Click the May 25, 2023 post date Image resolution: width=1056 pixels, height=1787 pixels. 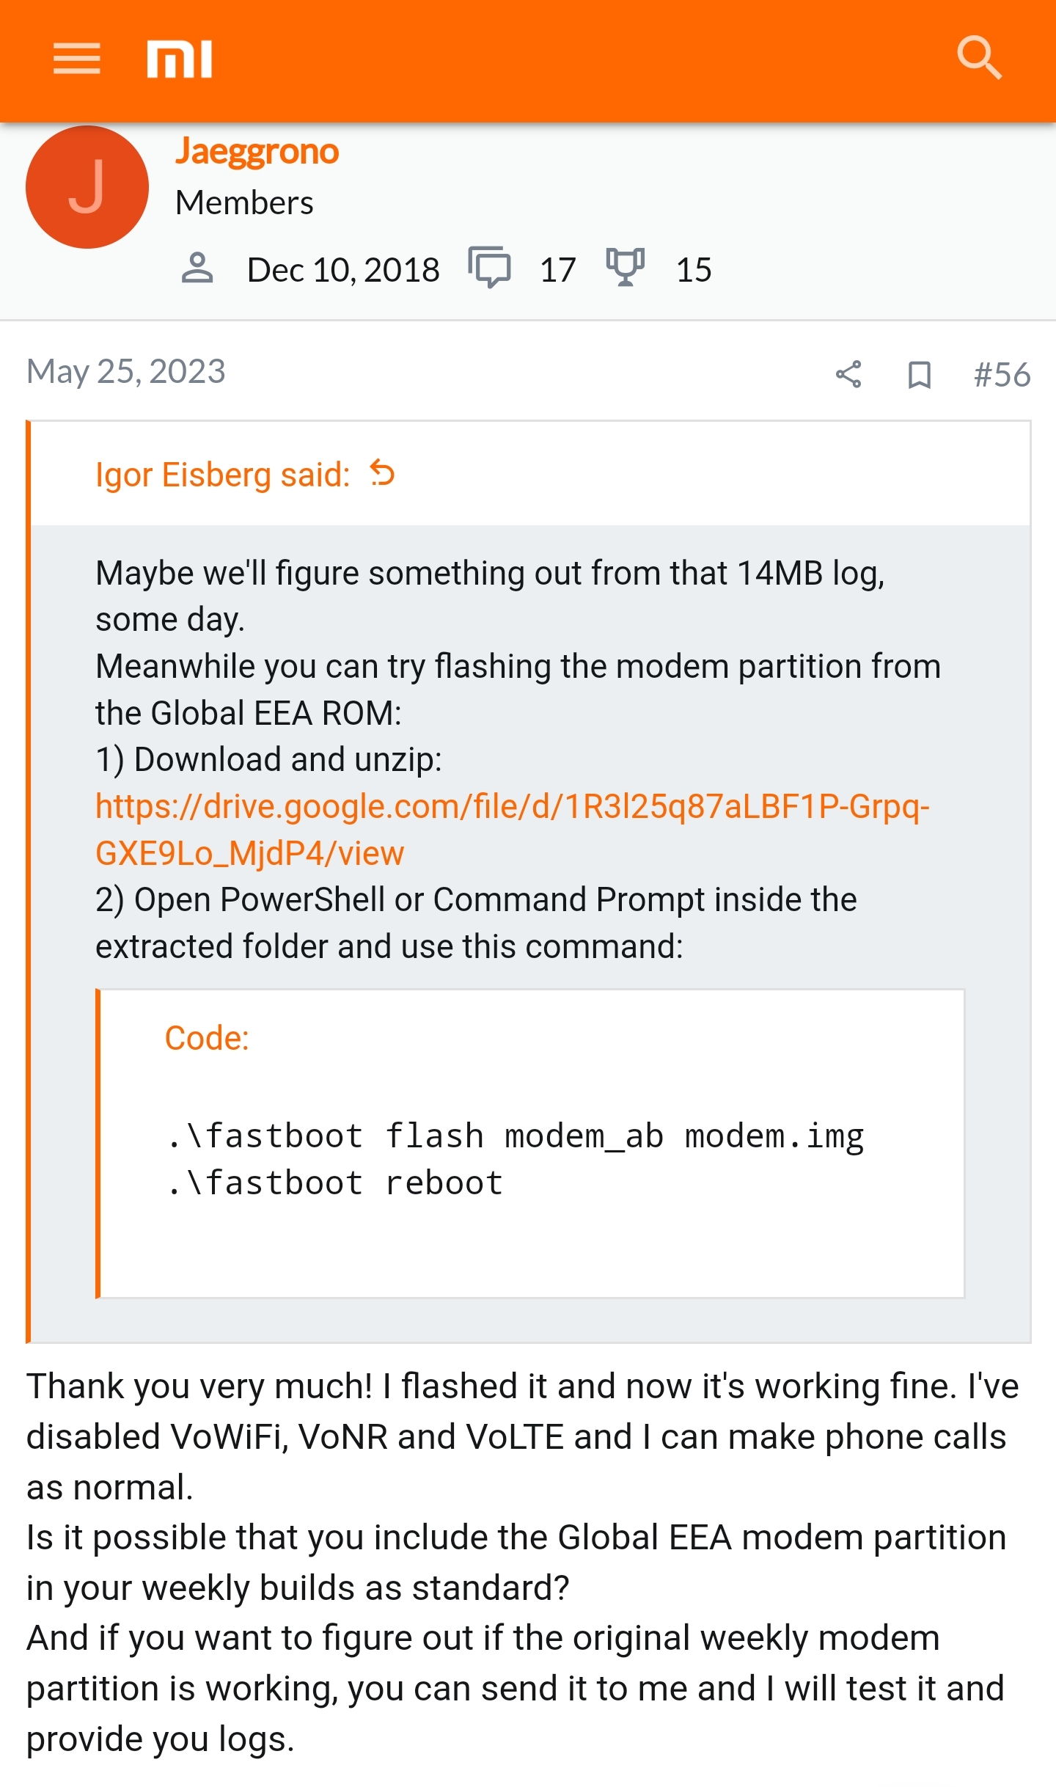click(126, 372)
